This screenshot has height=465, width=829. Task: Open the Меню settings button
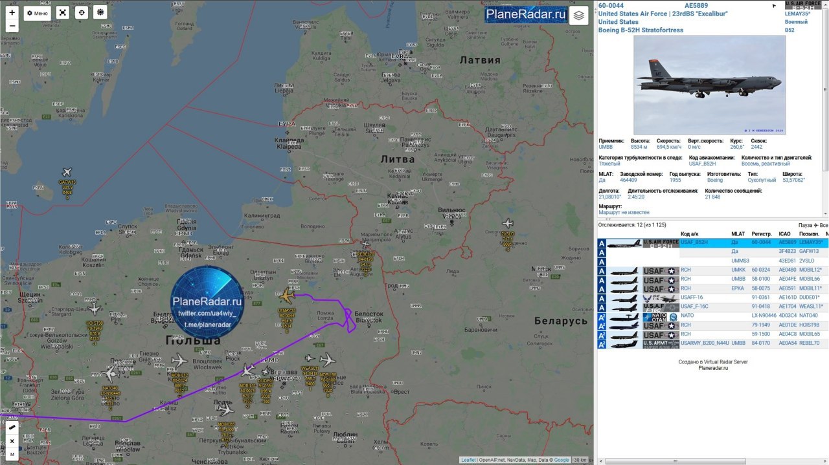click(x=37, y=13)
